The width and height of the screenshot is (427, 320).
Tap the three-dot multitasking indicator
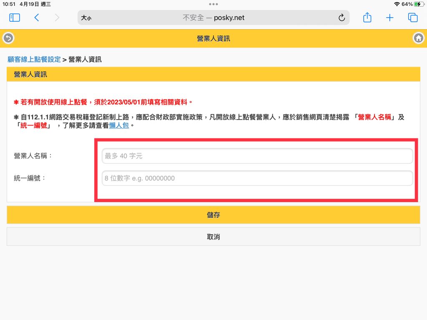[213, 4]
